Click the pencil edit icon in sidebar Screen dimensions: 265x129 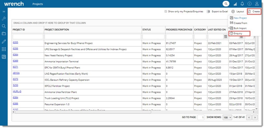(x=4, y=41)
